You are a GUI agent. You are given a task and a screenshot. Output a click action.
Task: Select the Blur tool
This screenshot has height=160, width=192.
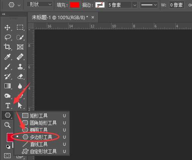coord(20,86)
